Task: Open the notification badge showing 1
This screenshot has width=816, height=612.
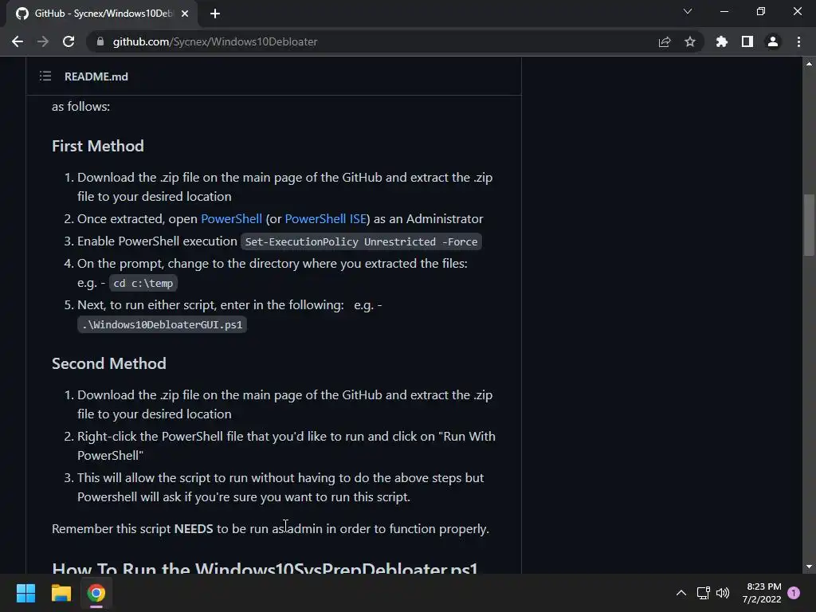Action: coord(794,593)
